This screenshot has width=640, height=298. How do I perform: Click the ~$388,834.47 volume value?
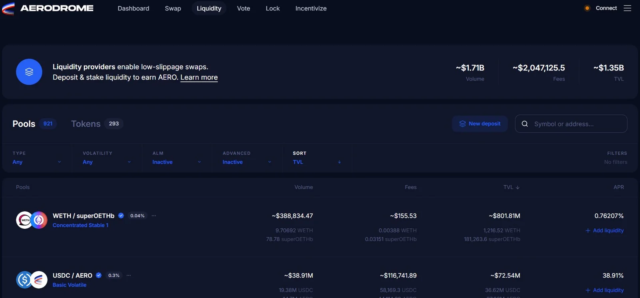tap(292, 216)
